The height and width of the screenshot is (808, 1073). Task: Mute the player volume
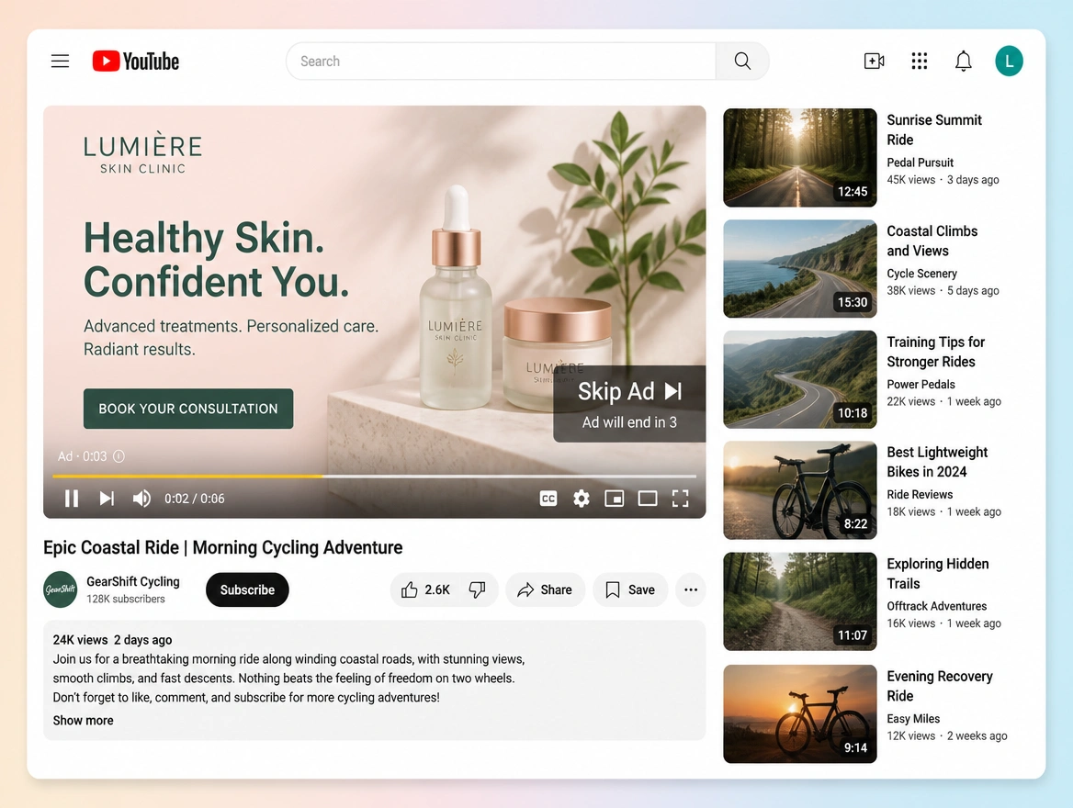(141, 498)
